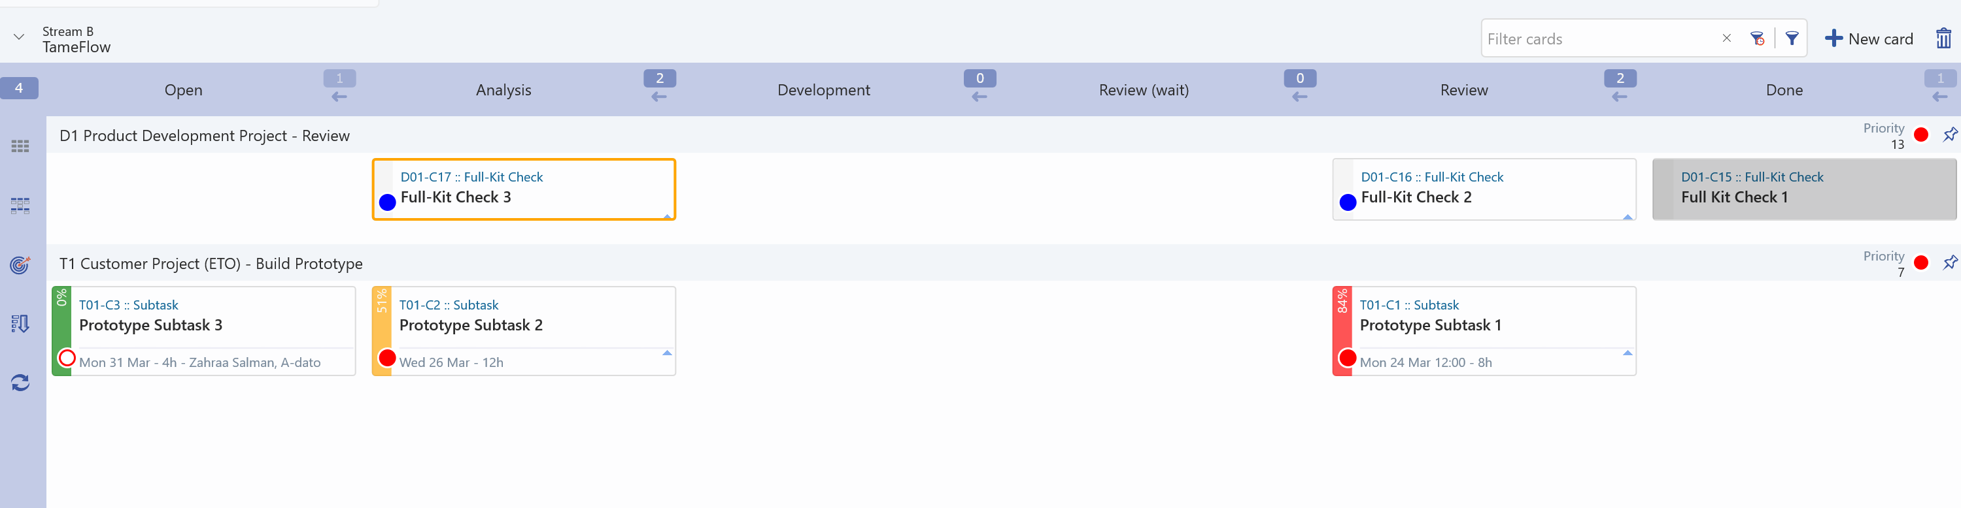The height and width of the screenshot is (508, 1961).
Task: Open the grid board view sidebar icon
Action: coord(20,146)
